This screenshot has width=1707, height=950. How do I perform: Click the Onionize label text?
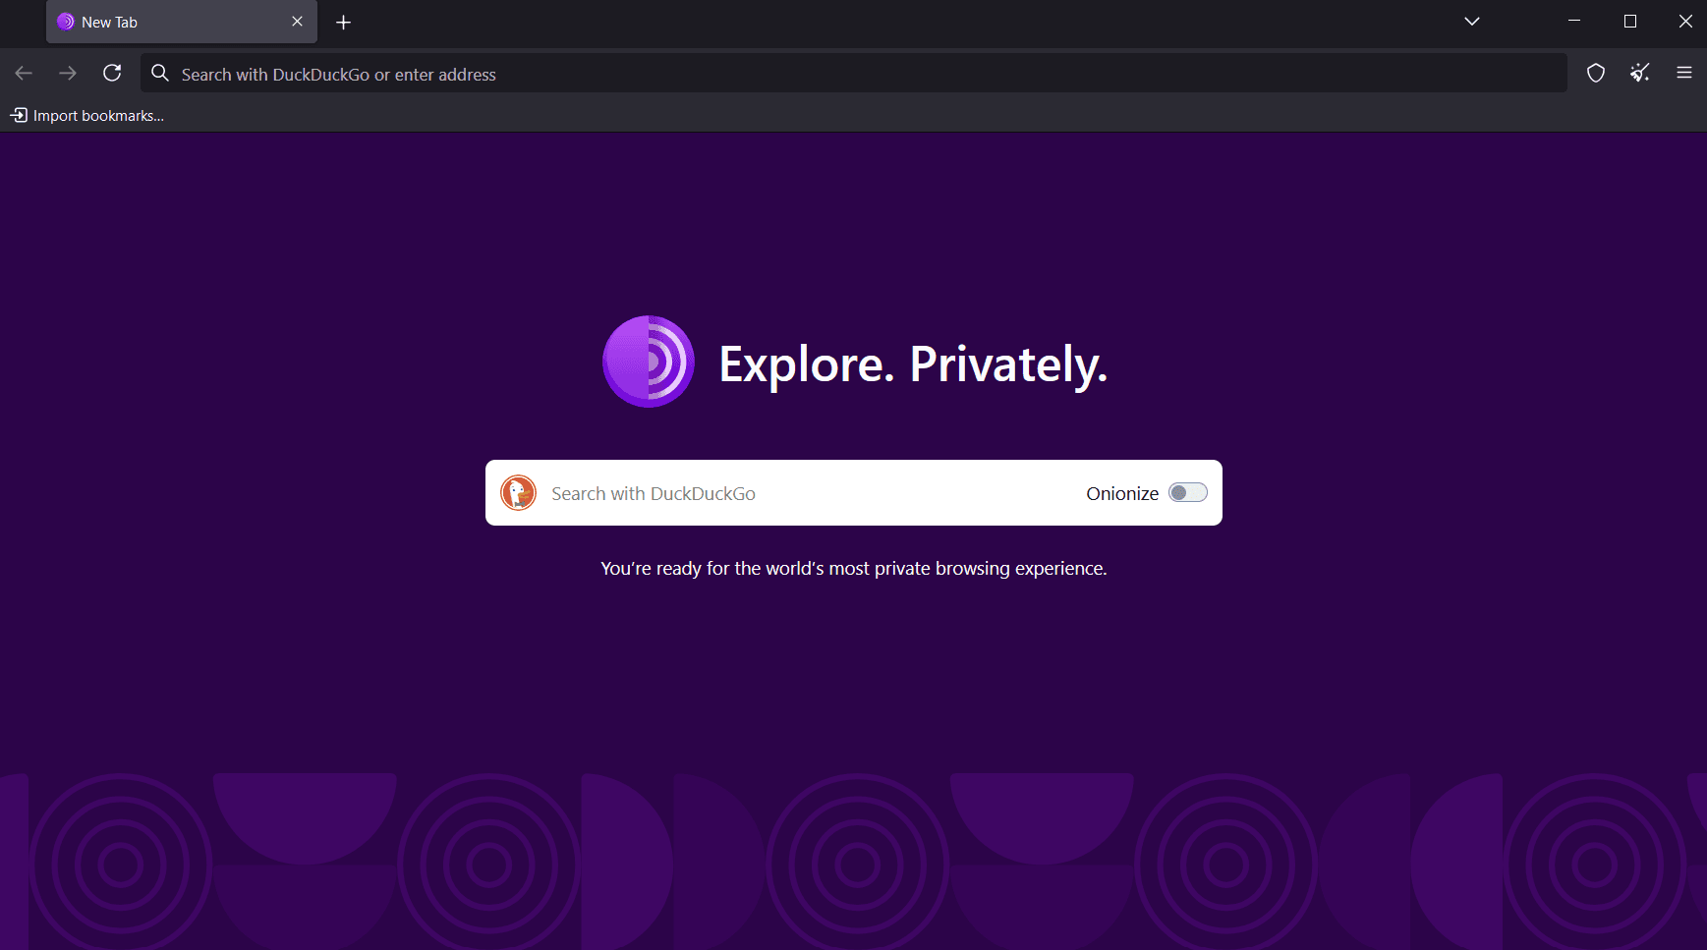[x=1121, y=493]
